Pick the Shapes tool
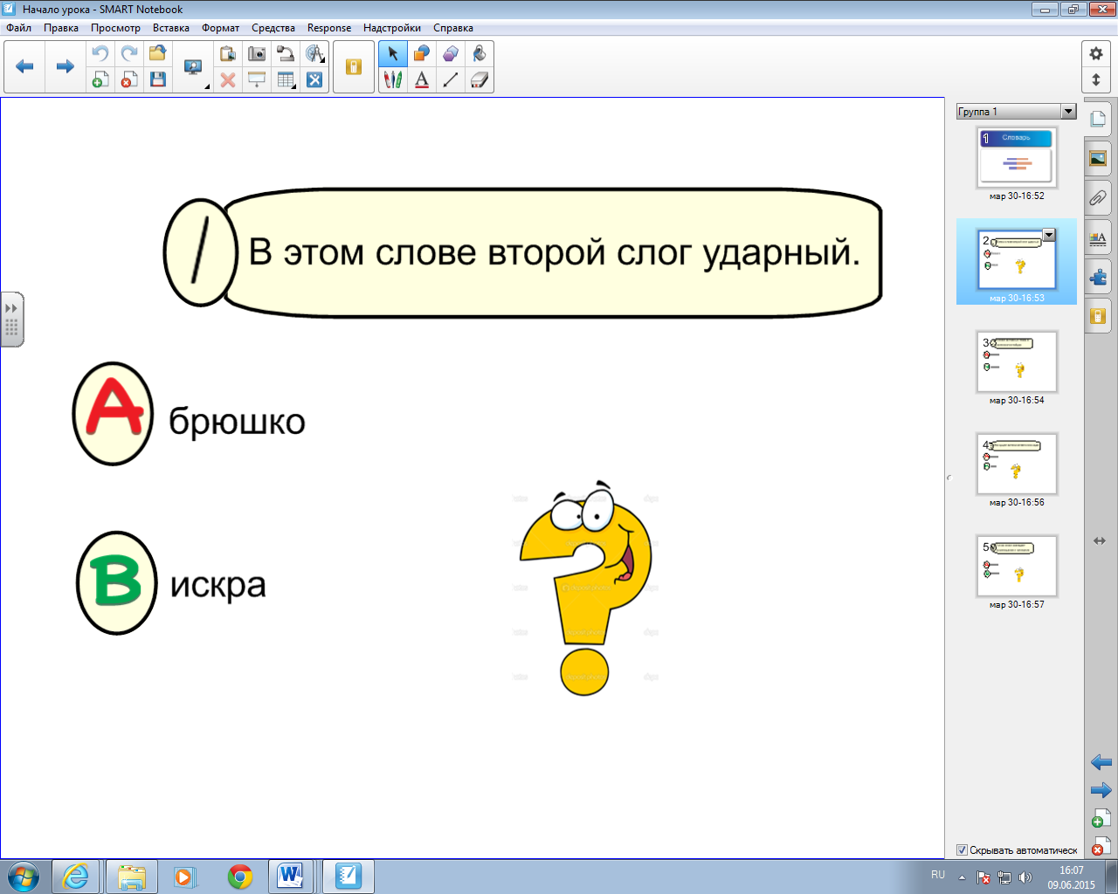The width and height of the screenshot is (1118, 894). click(x=422, y=53)
